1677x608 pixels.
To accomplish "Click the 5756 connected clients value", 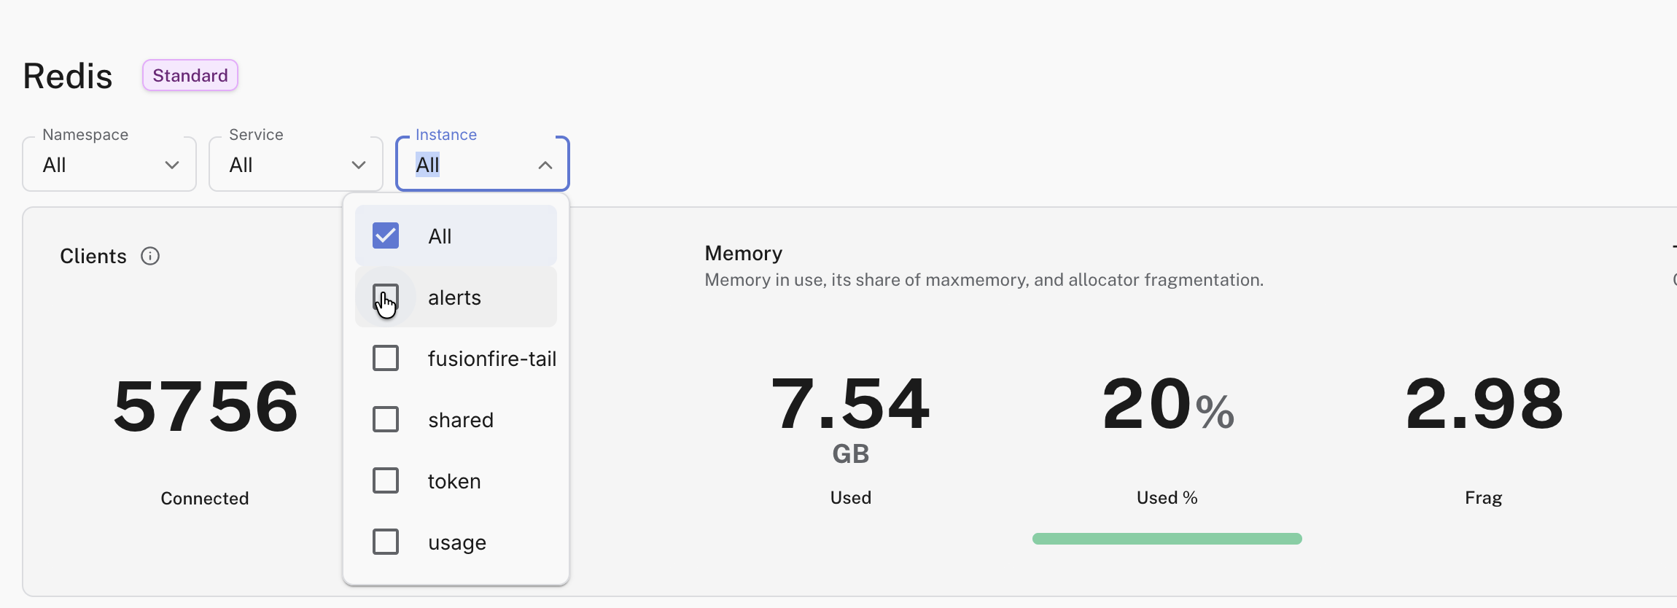I will coord(206,406).
